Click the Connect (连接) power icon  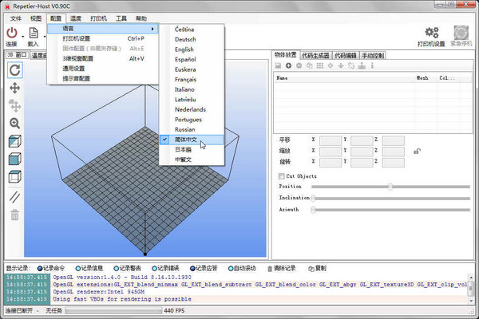[x=11, y=32]
